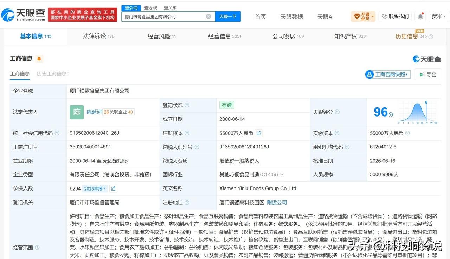The height and width of the screenshot is (259, 450).
Task: Open notifications bell icon in header
Action: (x=420, y=16)
